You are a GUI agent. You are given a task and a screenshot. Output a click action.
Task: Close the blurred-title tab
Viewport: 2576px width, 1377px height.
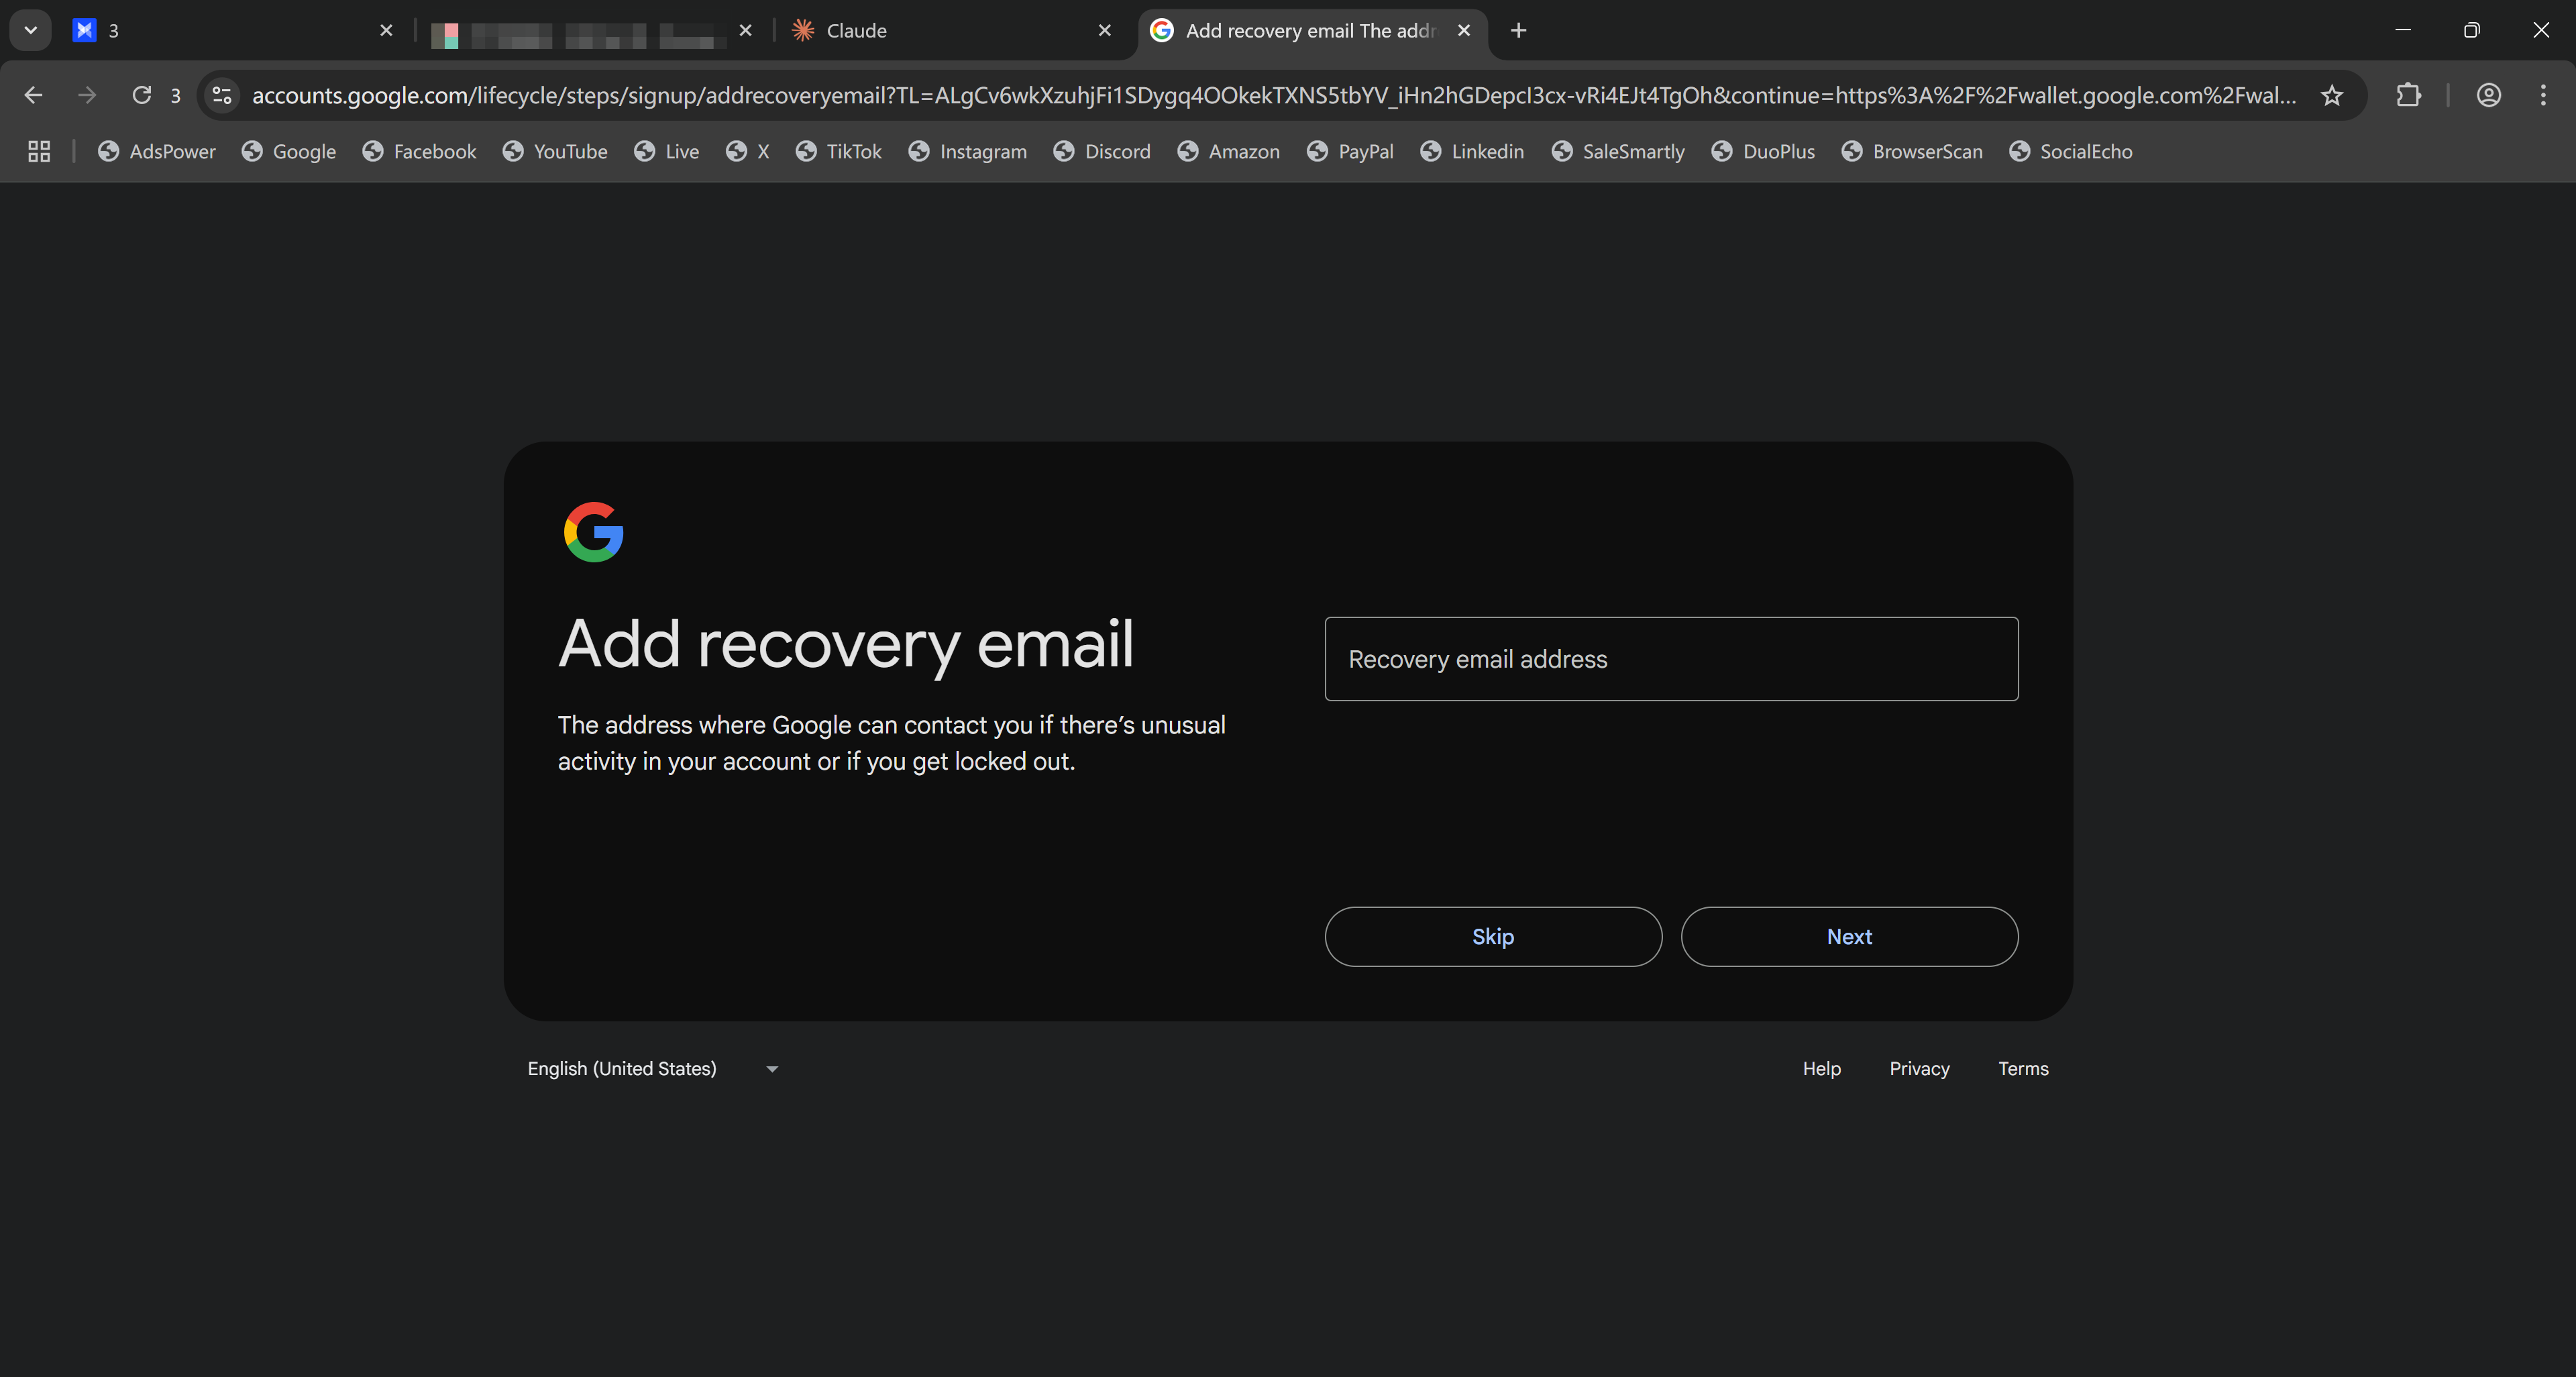click(x=745, y=30)
